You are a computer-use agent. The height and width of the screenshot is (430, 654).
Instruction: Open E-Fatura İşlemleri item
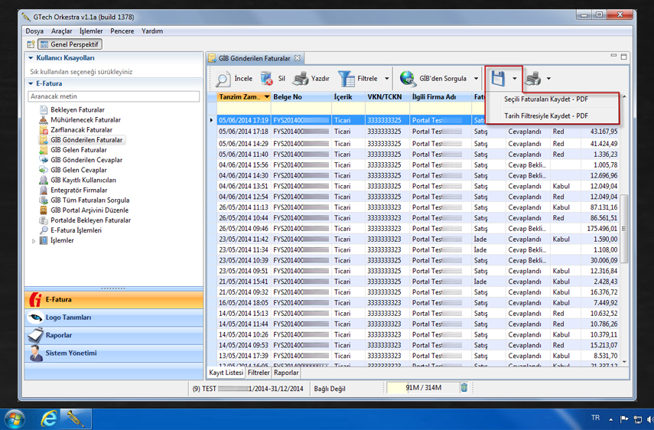coord(76,230)
